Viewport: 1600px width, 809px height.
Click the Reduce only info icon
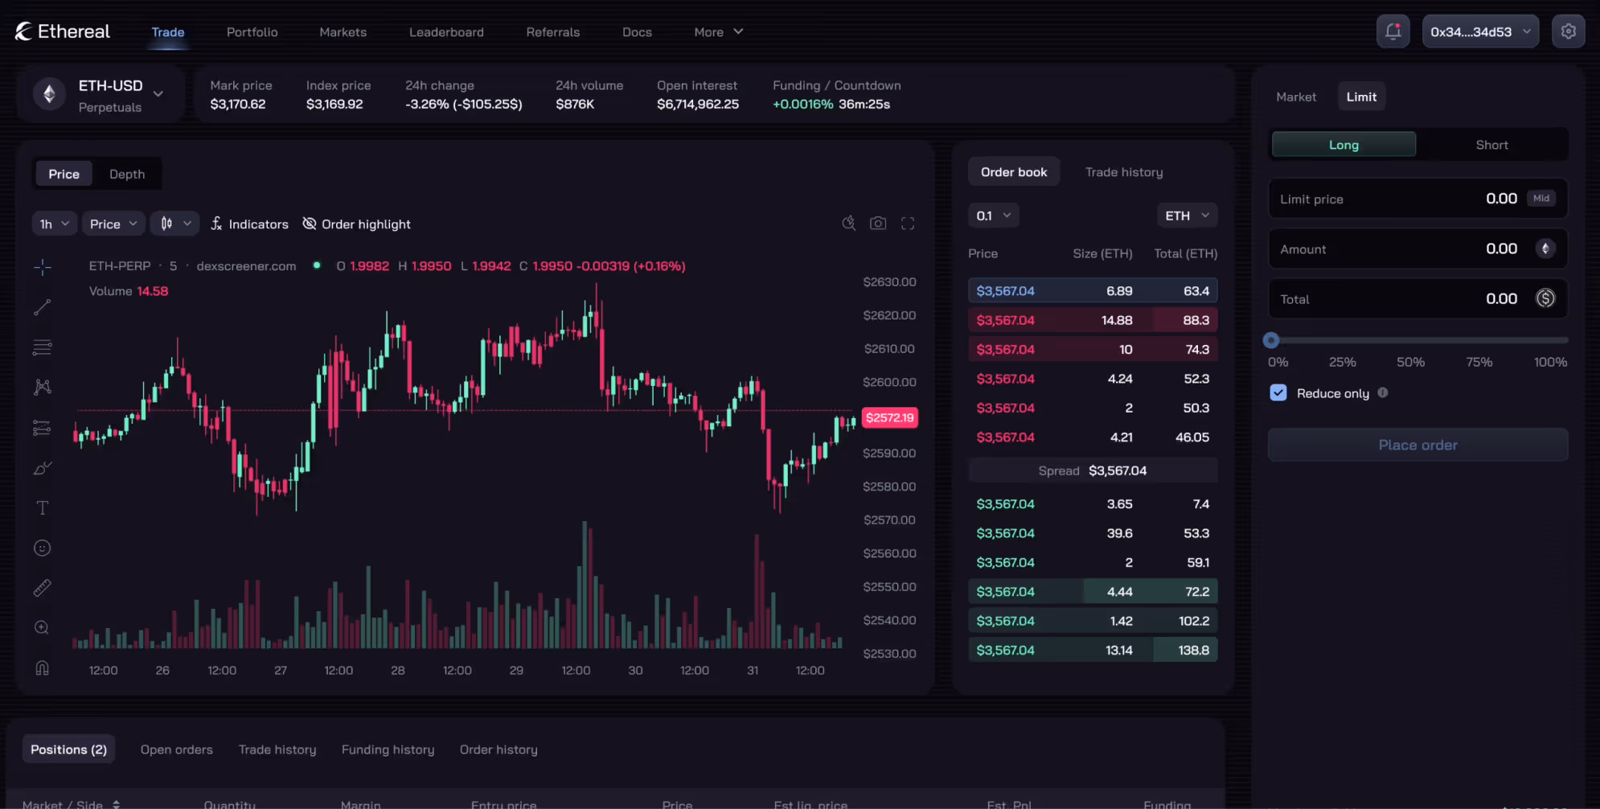pos(1383,393)
